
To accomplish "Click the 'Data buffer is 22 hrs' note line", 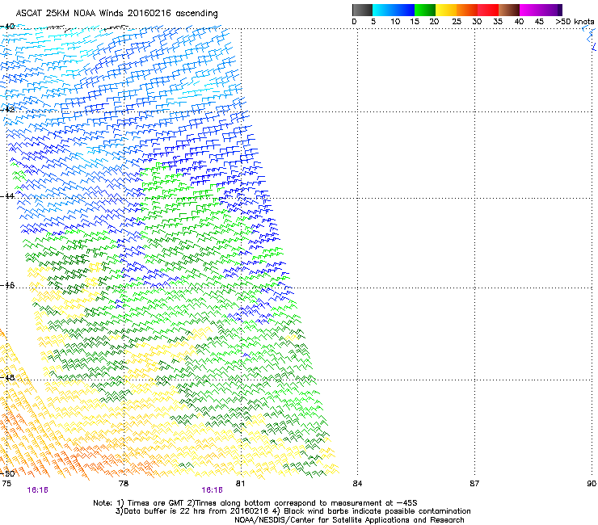I will tap(293, 511).
